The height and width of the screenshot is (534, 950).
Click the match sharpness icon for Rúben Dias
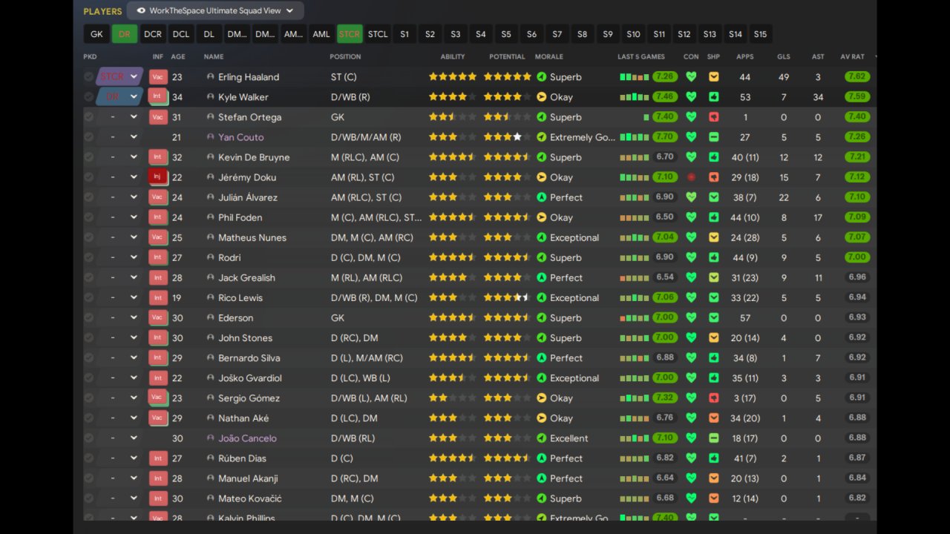[x=713, y=458]
